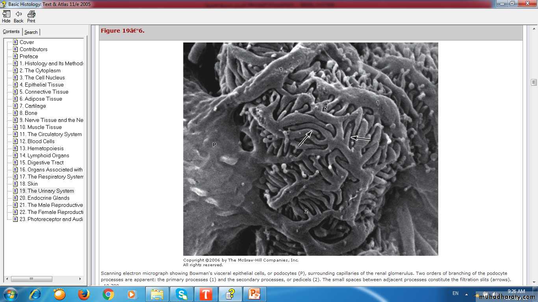
Task: Open Skype from the taskbar
Action: pyautogui.click(x=182, y=294)
